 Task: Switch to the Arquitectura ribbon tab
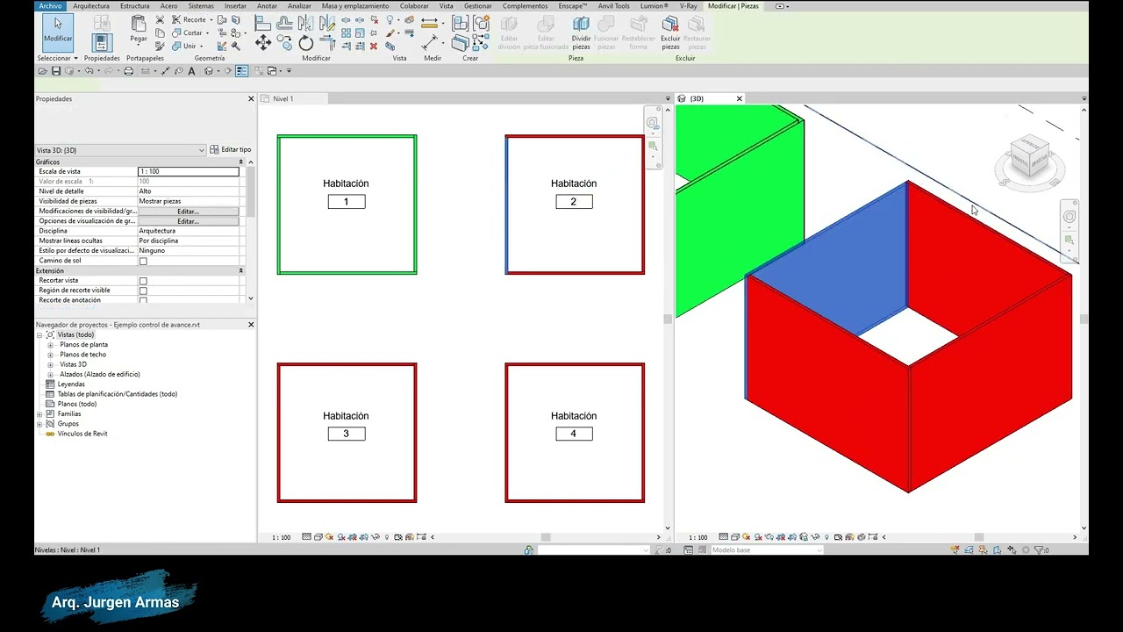91,5
